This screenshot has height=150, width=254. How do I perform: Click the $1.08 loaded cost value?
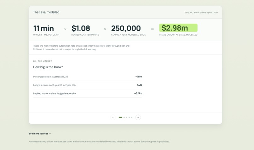[x=81, y=28]
